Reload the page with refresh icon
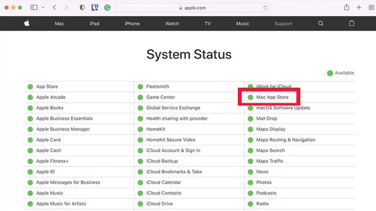This screenshot has height=211, width=376. coord(265,8)
